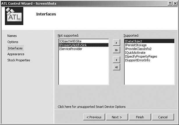Add the selected interface with the single right arrow
Screen dimensions: 179x125
coord(116,43)
